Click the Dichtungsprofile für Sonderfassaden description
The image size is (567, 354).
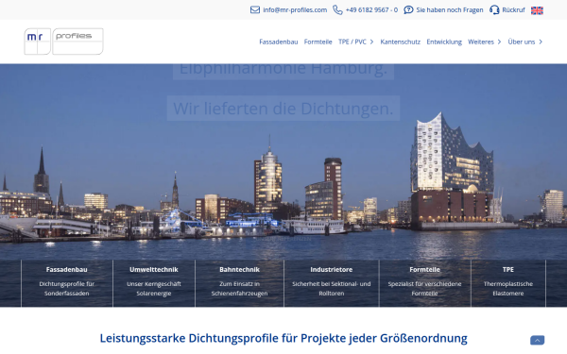click(67, 289)
